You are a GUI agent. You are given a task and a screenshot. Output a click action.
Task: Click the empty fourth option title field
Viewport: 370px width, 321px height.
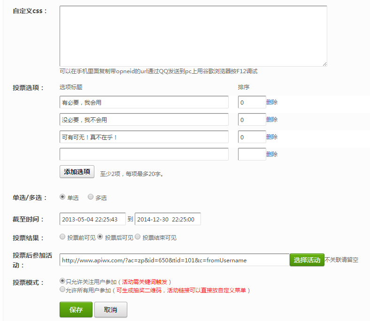144,154
